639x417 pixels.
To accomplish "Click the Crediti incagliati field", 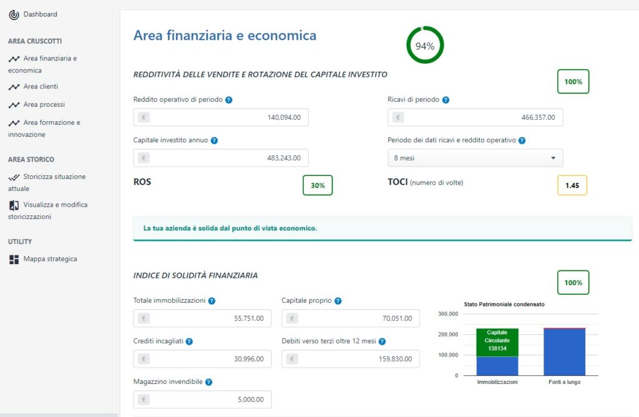I will click(202, 359).
